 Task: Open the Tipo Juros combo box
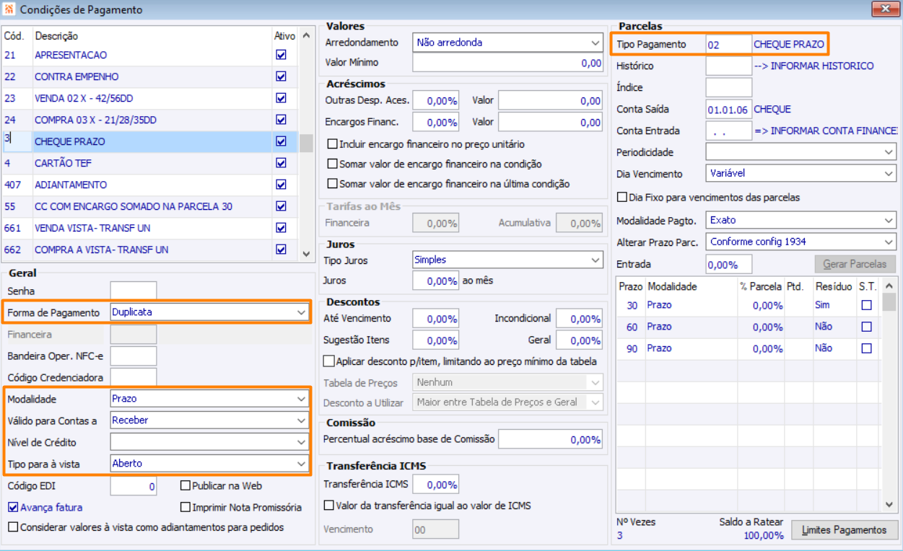(595, 260)
